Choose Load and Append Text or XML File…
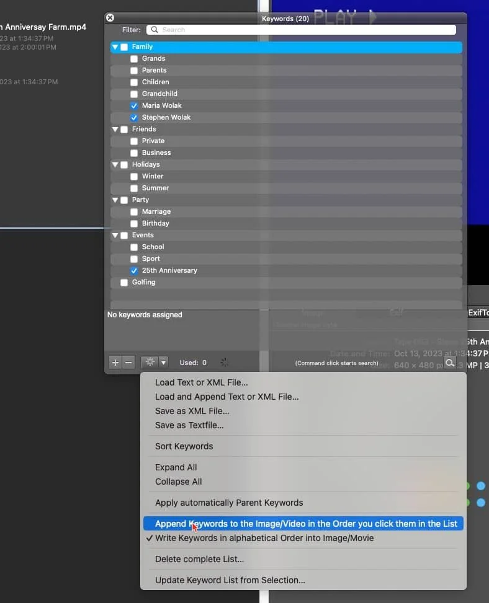The height and width of the screenshot is (603, 489). pyautogui.click(x=303, y=397)
